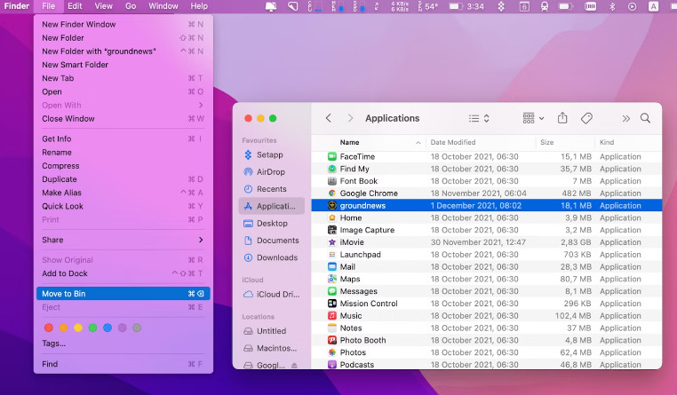Open the Go menu
The image size is (677, 395).
click(x=131, y=6)
